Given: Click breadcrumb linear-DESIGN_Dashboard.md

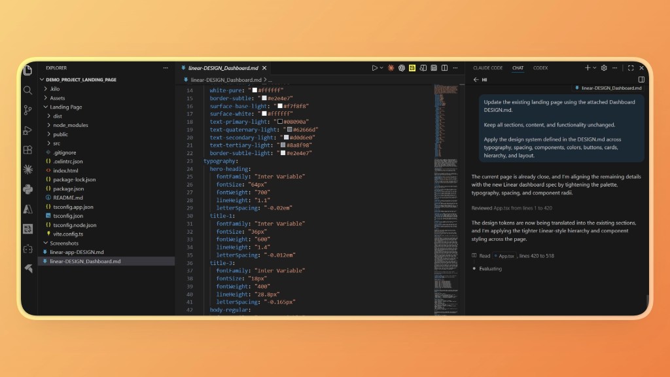Looking at the screenshot, I should [226, 79].
